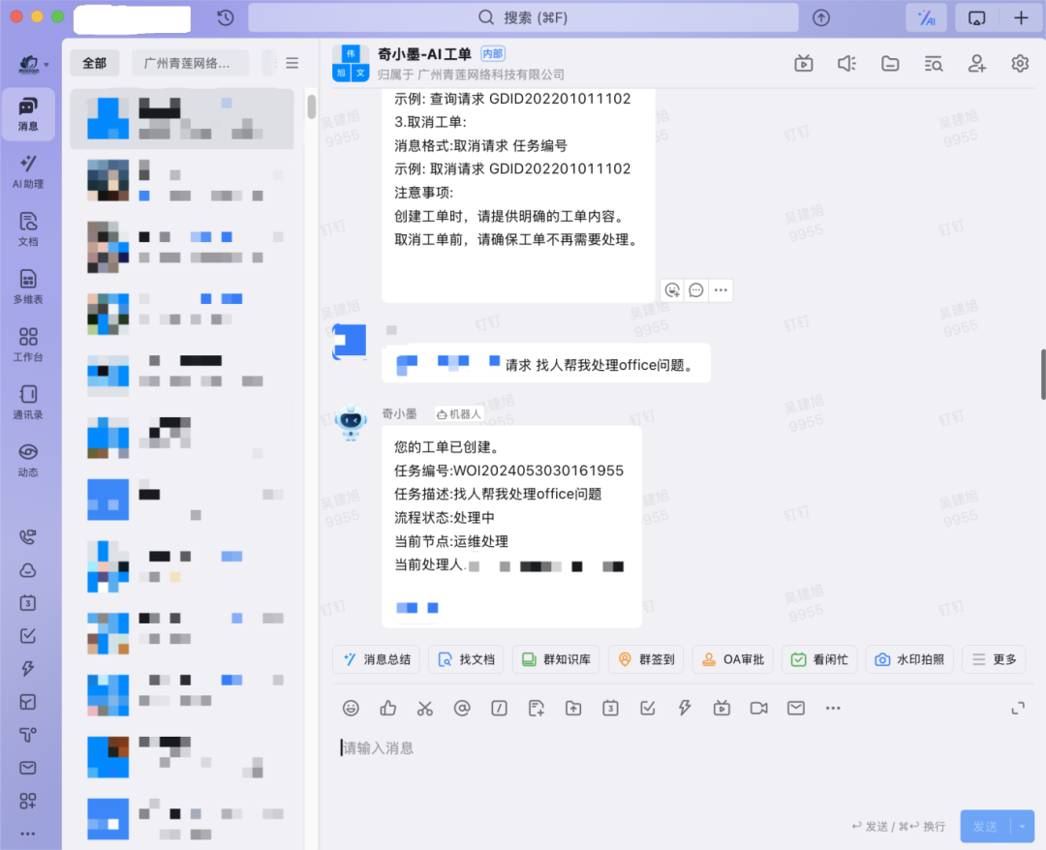The height and width of the screenshot is (850, 1046).
Task: Click the envelope icon in input toolbar
Action: coord(796,708)
